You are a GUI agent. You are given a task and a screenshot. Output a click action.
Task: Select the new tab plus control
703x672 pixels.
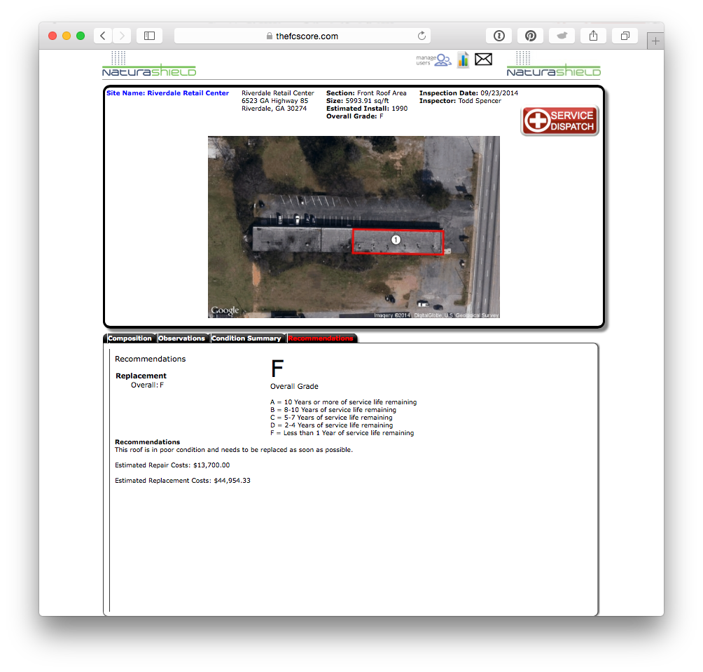[x=655, y=41]
